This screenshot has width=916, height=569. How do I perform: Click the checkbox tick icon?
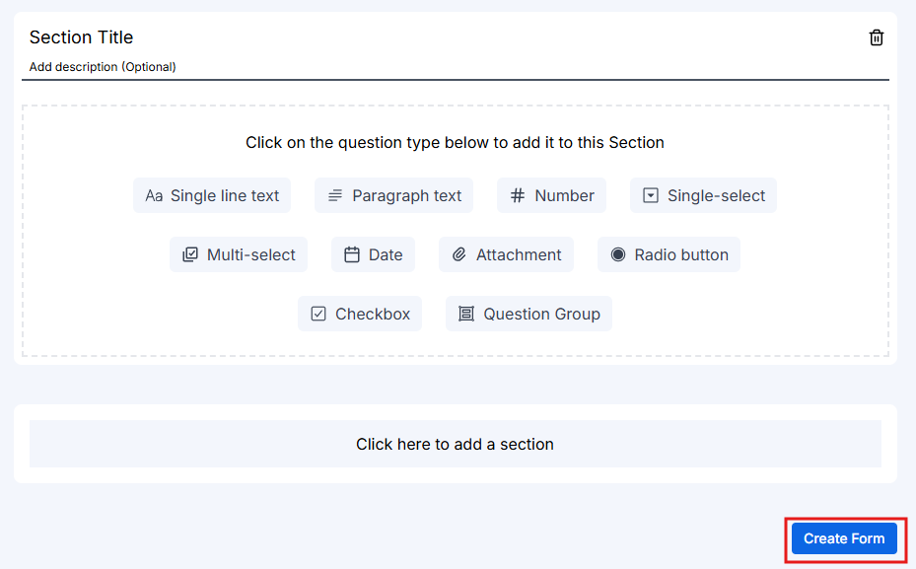click(x=318, y=314)
